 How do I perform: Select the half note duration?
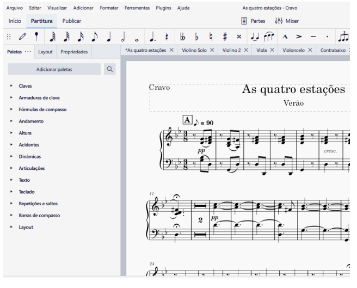123,36
